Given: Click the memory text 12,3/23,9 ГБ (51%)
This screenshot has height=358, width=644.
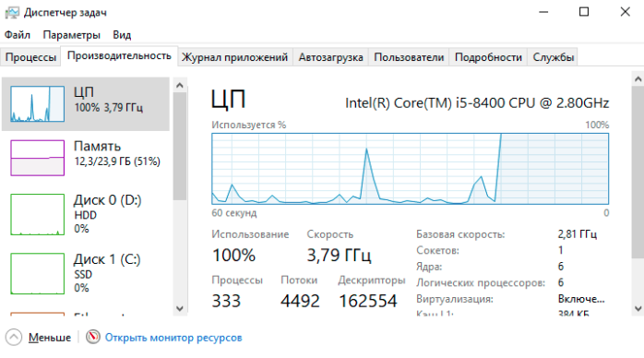Looking at the screenshot, I should click(117, 161).
